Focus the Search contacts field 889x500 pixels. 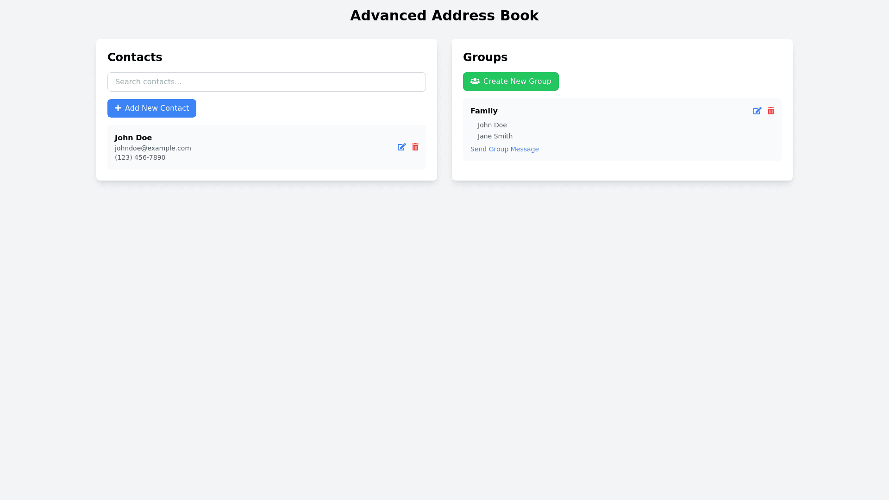266,82
